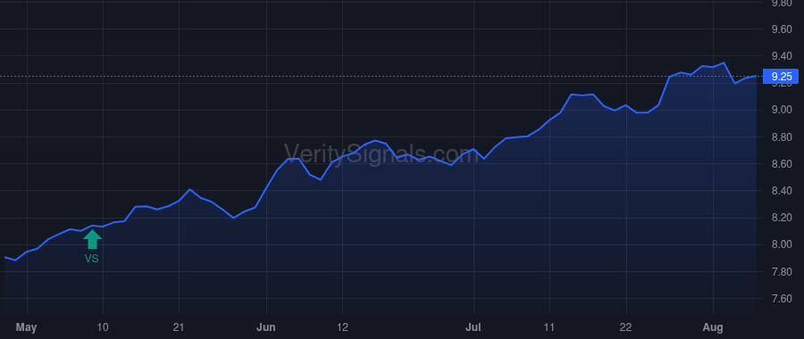Click the 7.80 price axis label
This screenshot has width=804, height=339.
782,272
